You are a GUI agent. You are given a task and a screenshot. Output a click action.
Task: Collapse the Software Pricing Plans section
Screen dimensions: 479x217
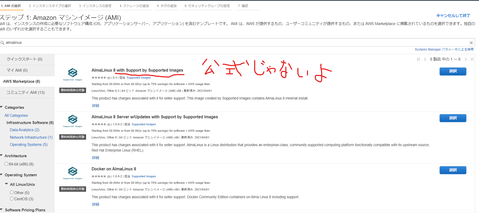pos(2,210)
